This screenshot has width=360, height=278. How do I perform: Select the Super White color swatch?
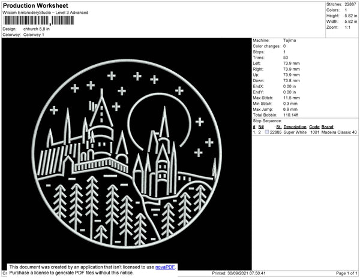(267, 132)
